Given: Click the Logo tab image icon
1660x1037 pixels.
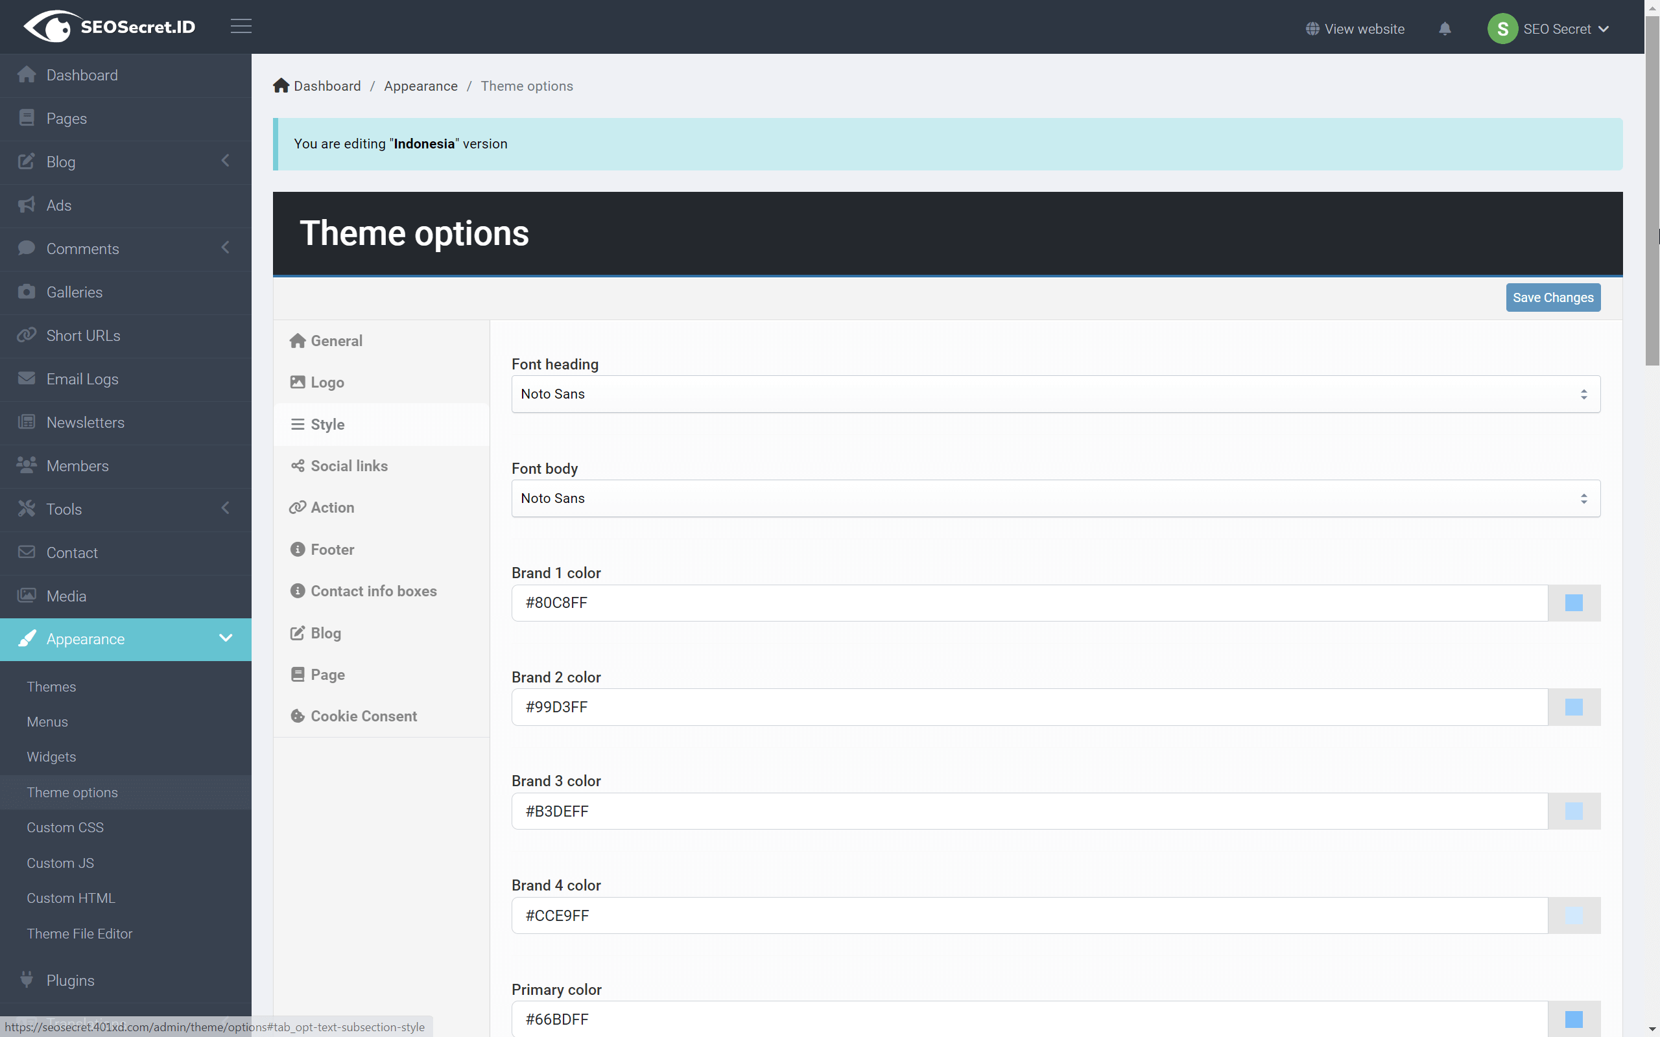Looking at the screenshot, I should 298,382.
